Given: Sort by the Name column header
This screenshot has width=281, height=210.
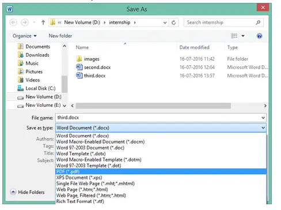Looking at the screenshot, I should tap(82, 47).
